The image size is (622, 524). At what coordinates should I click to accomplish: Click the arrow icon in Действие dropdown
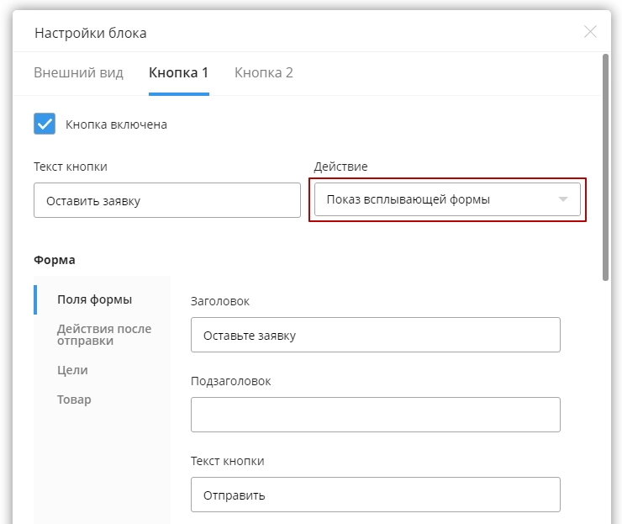tap(563, 200)
